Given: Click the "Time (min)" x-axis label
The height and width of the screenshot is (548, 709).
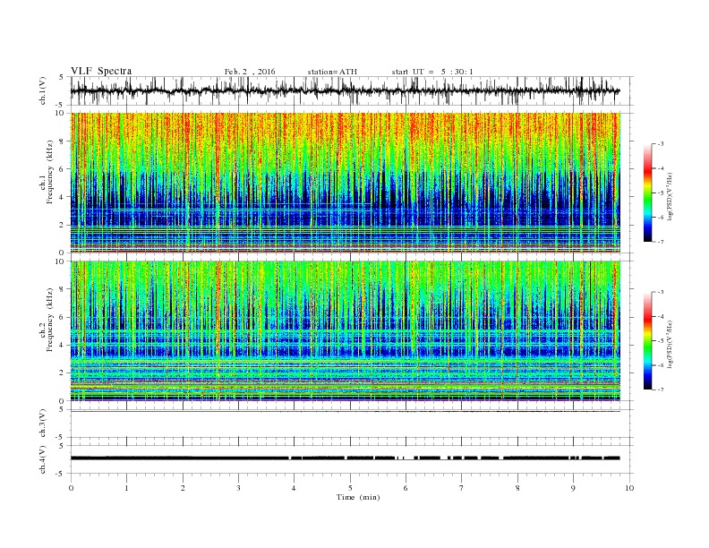Looking at the screenshot, I should [358, 497].
